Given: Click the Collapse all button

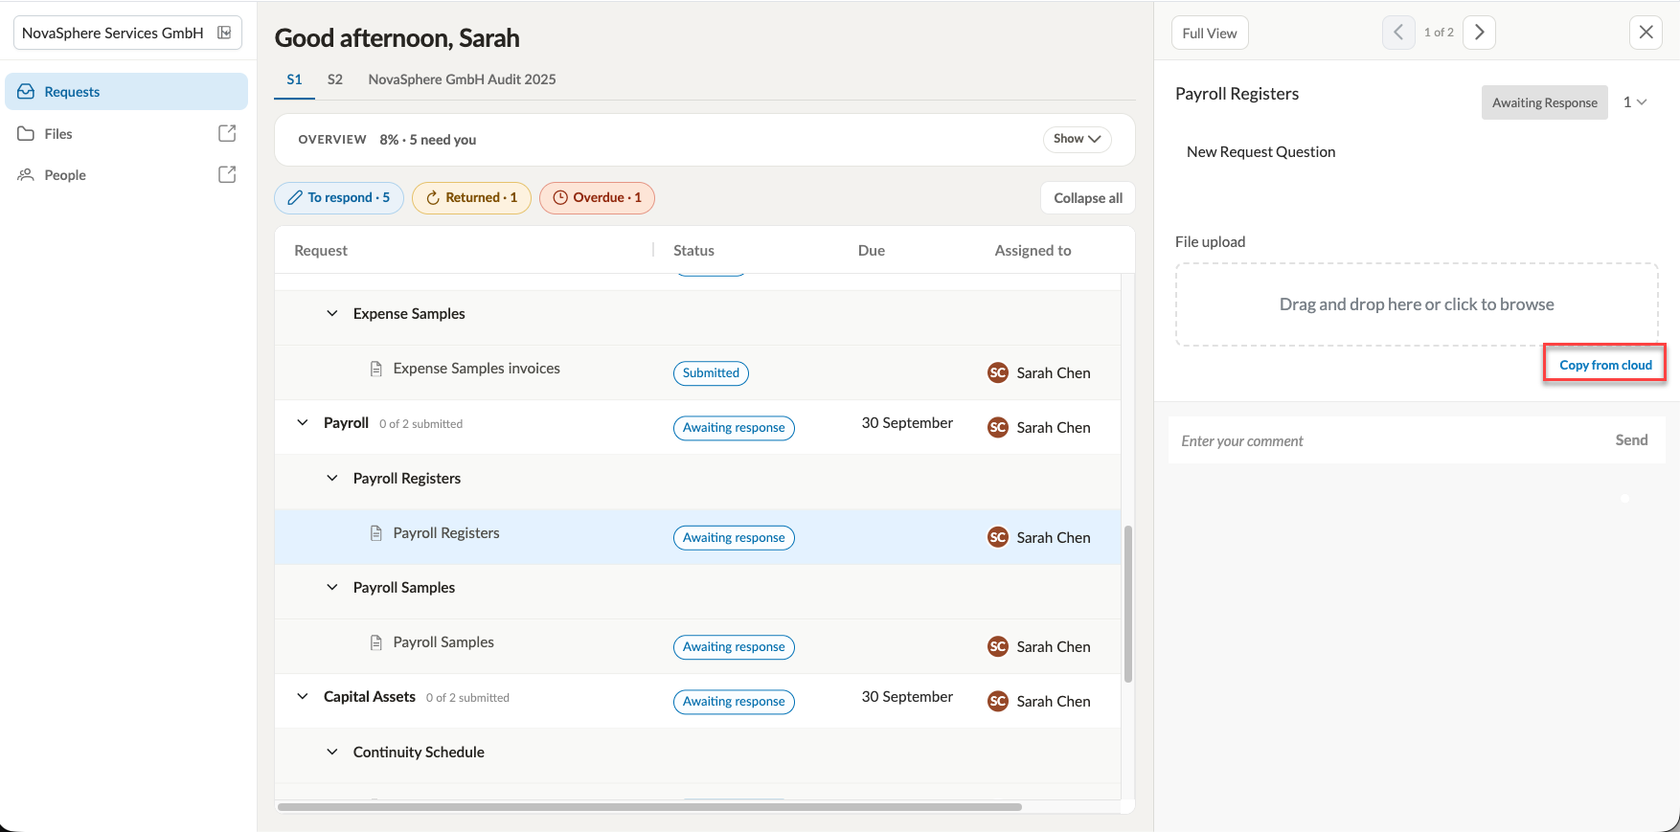Looking at the screenshot, I should pyautogui.click(x=1088, y=198).
